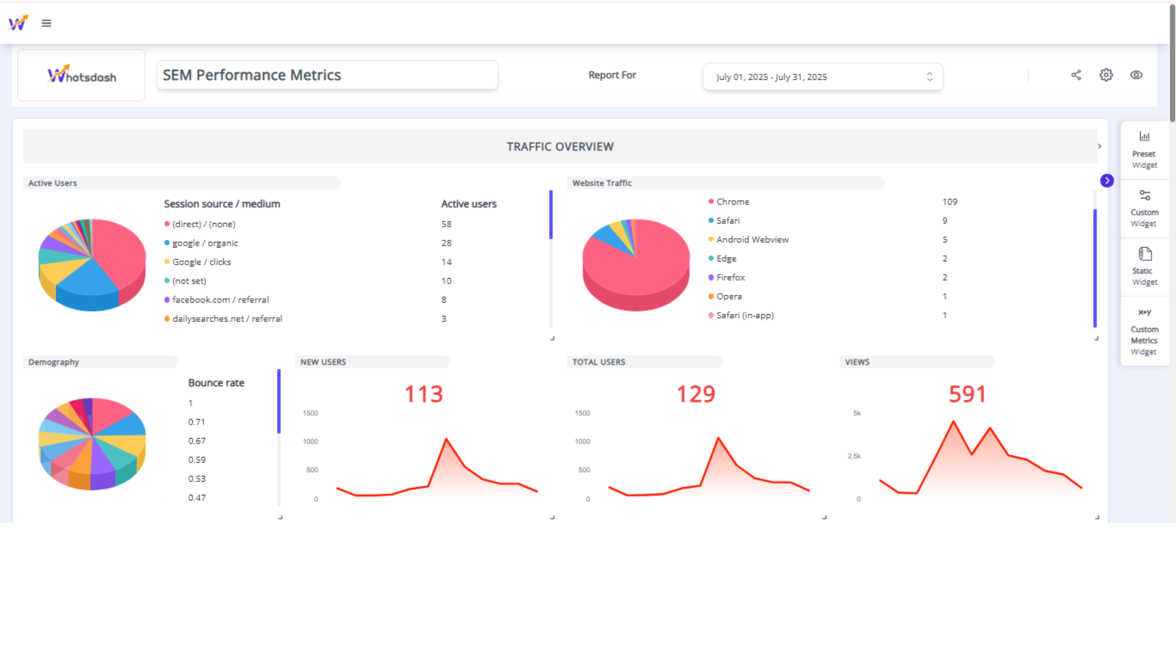Open the report settings gear

[1106, 75]
